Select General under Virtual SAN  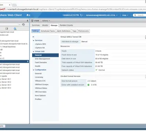45,55
